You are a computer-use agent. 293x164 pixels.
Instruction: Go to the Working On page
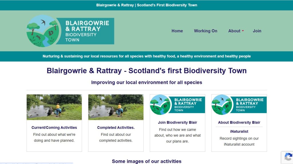[x=205, y=31]
